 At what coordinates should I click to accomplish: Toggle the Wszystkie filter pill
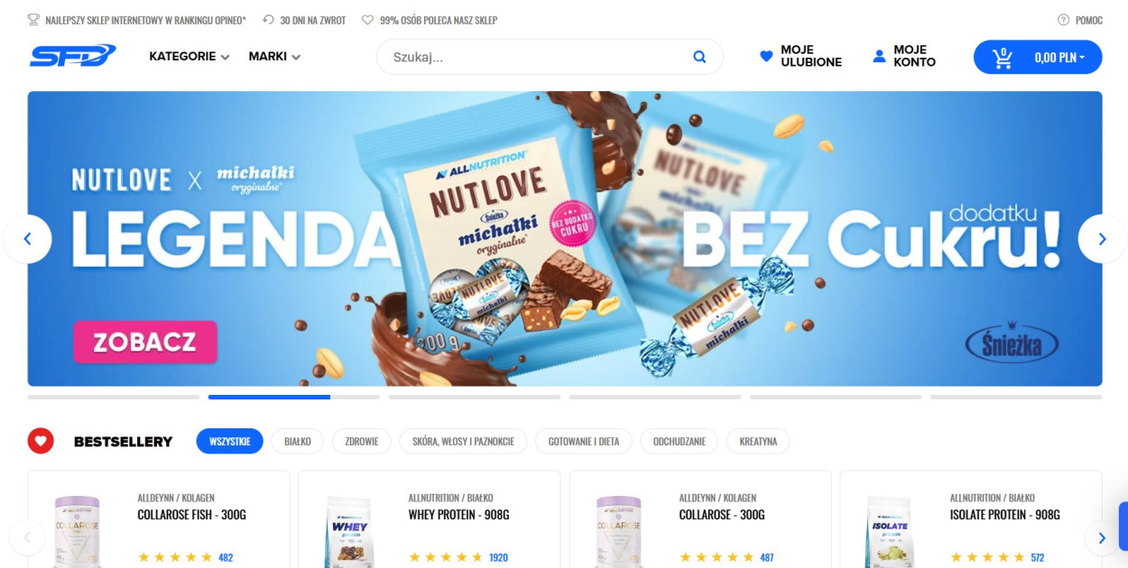coord(230,441)
